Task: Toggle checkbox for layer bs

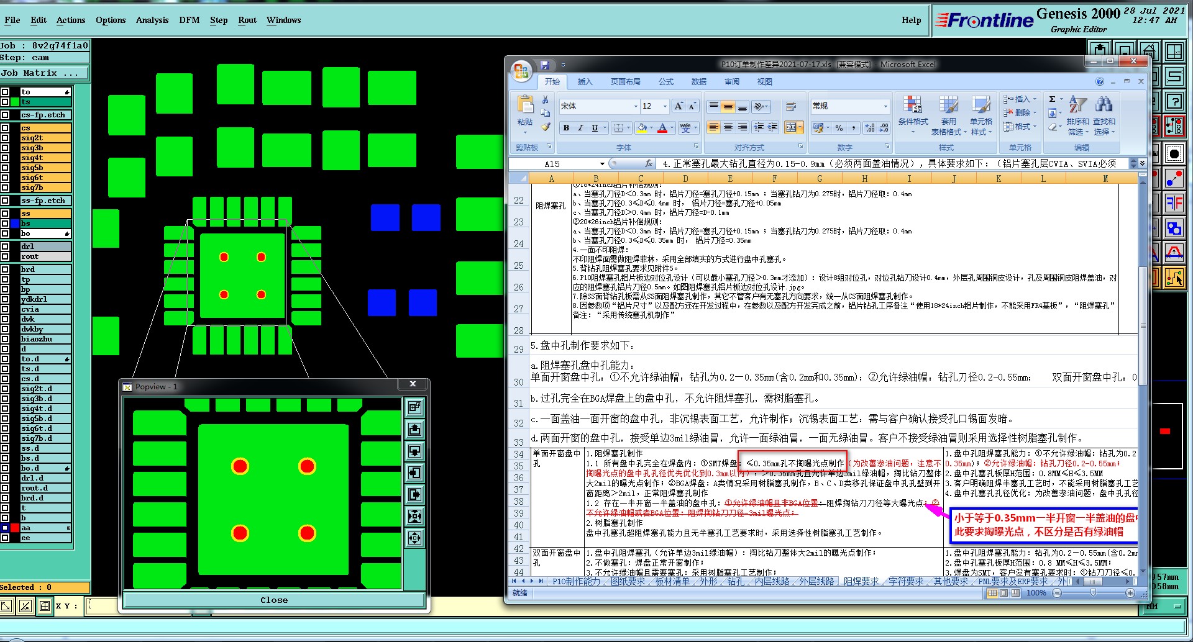Action: click(5, 224)
